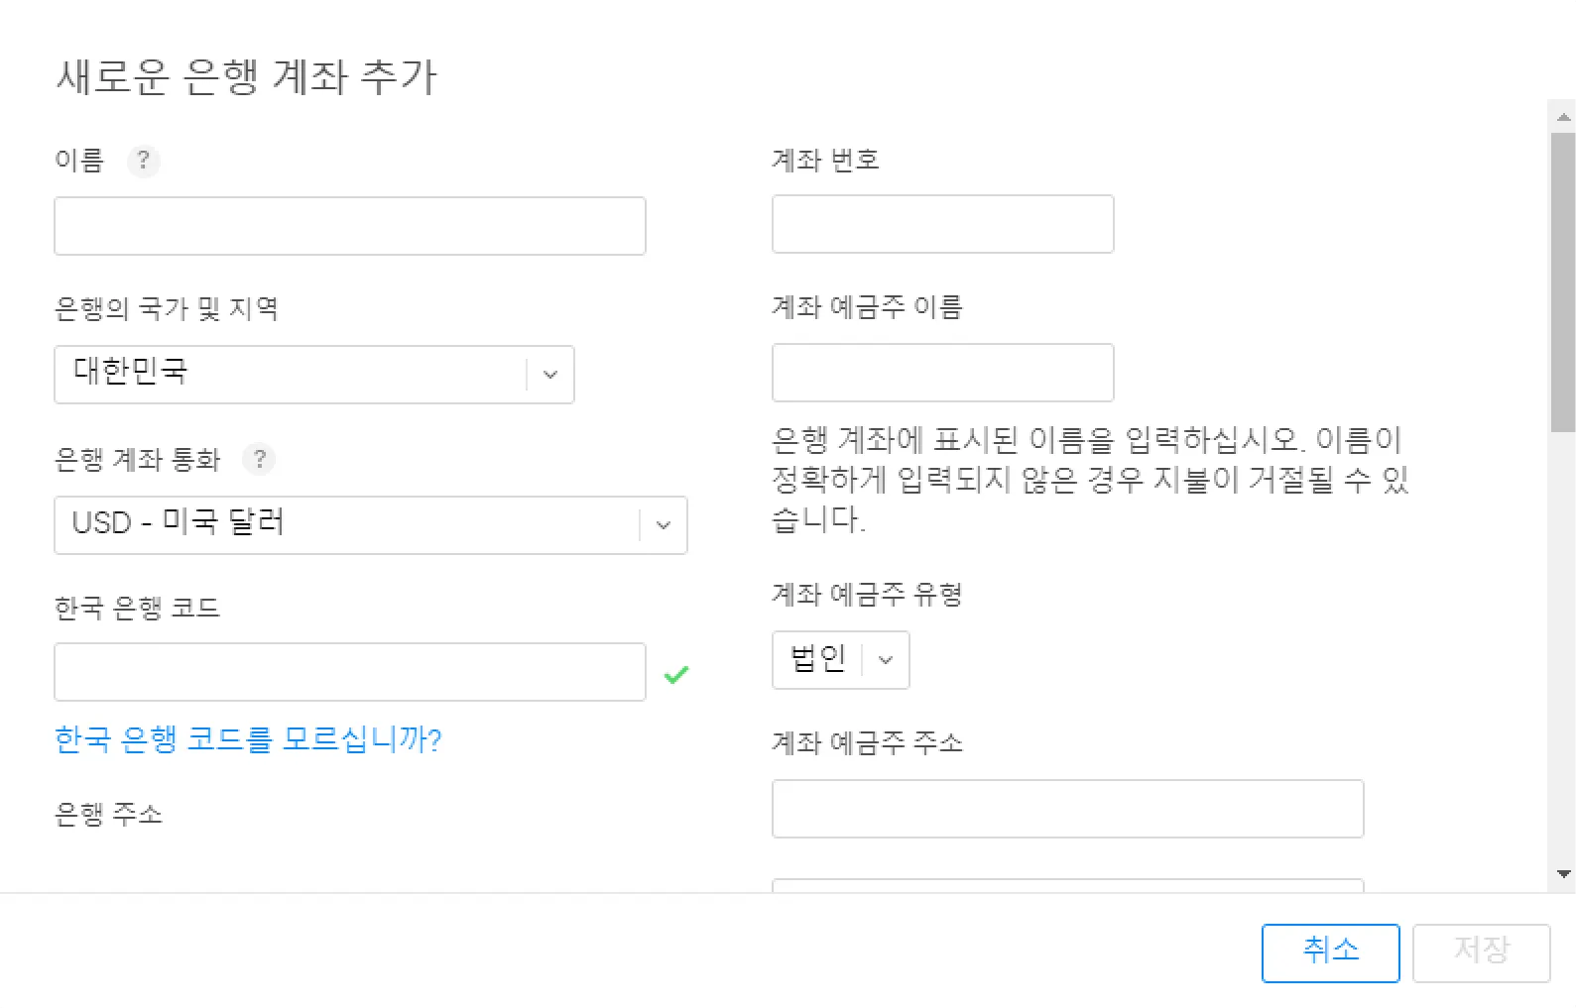Click the scrollbar up arrow
The width and height of the screenshot is (1576, 1008).
(1564, 117)
